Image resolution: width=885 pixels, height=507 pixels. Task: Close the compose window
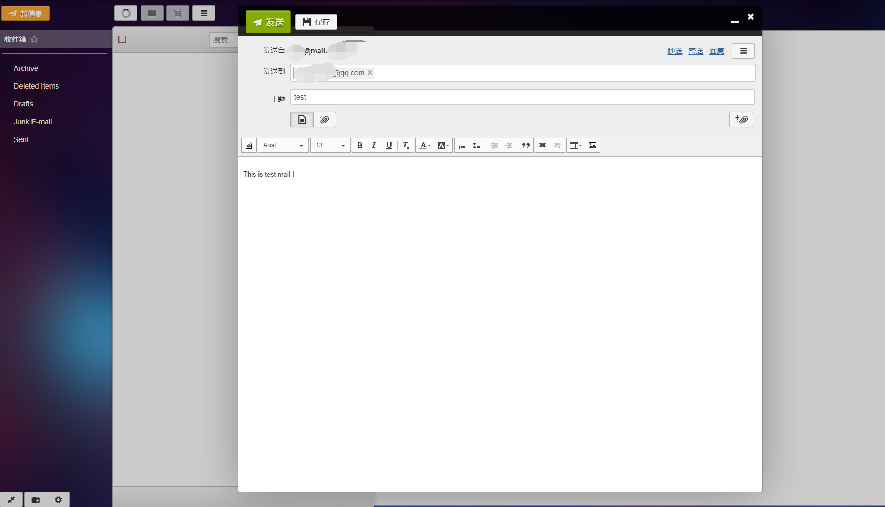[751, 17]
